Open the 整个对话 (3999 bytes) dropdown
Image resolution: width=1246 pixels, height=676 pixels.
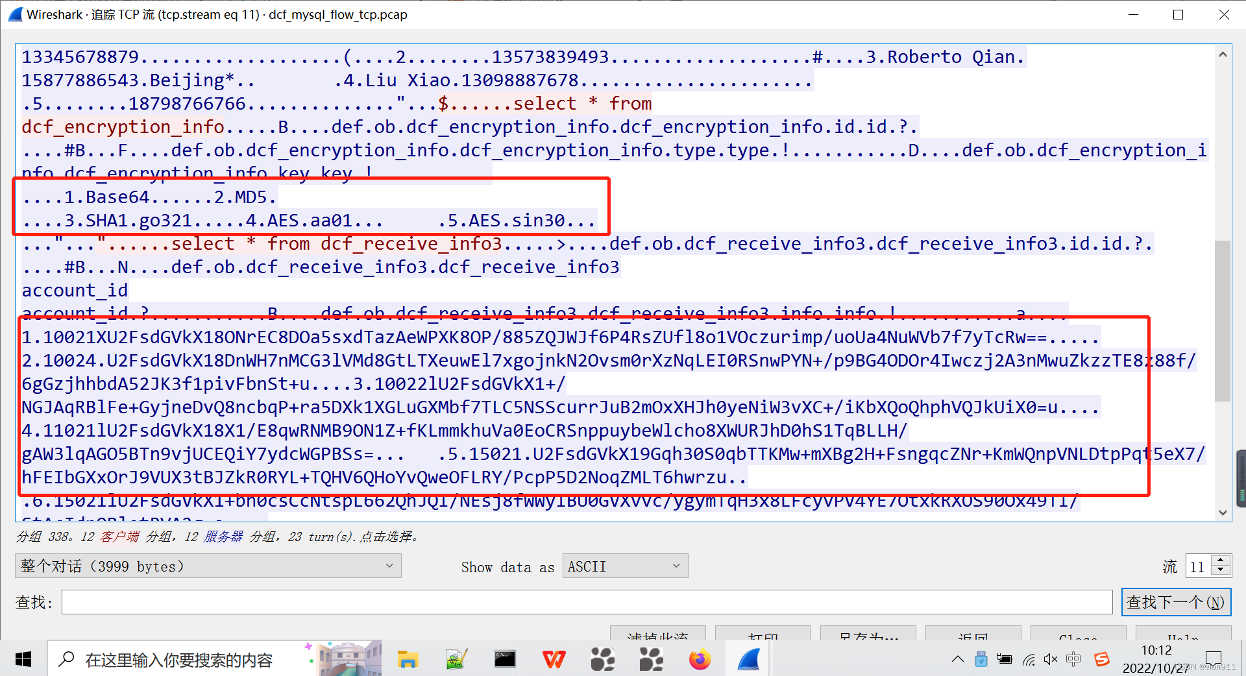pos(208,566)
